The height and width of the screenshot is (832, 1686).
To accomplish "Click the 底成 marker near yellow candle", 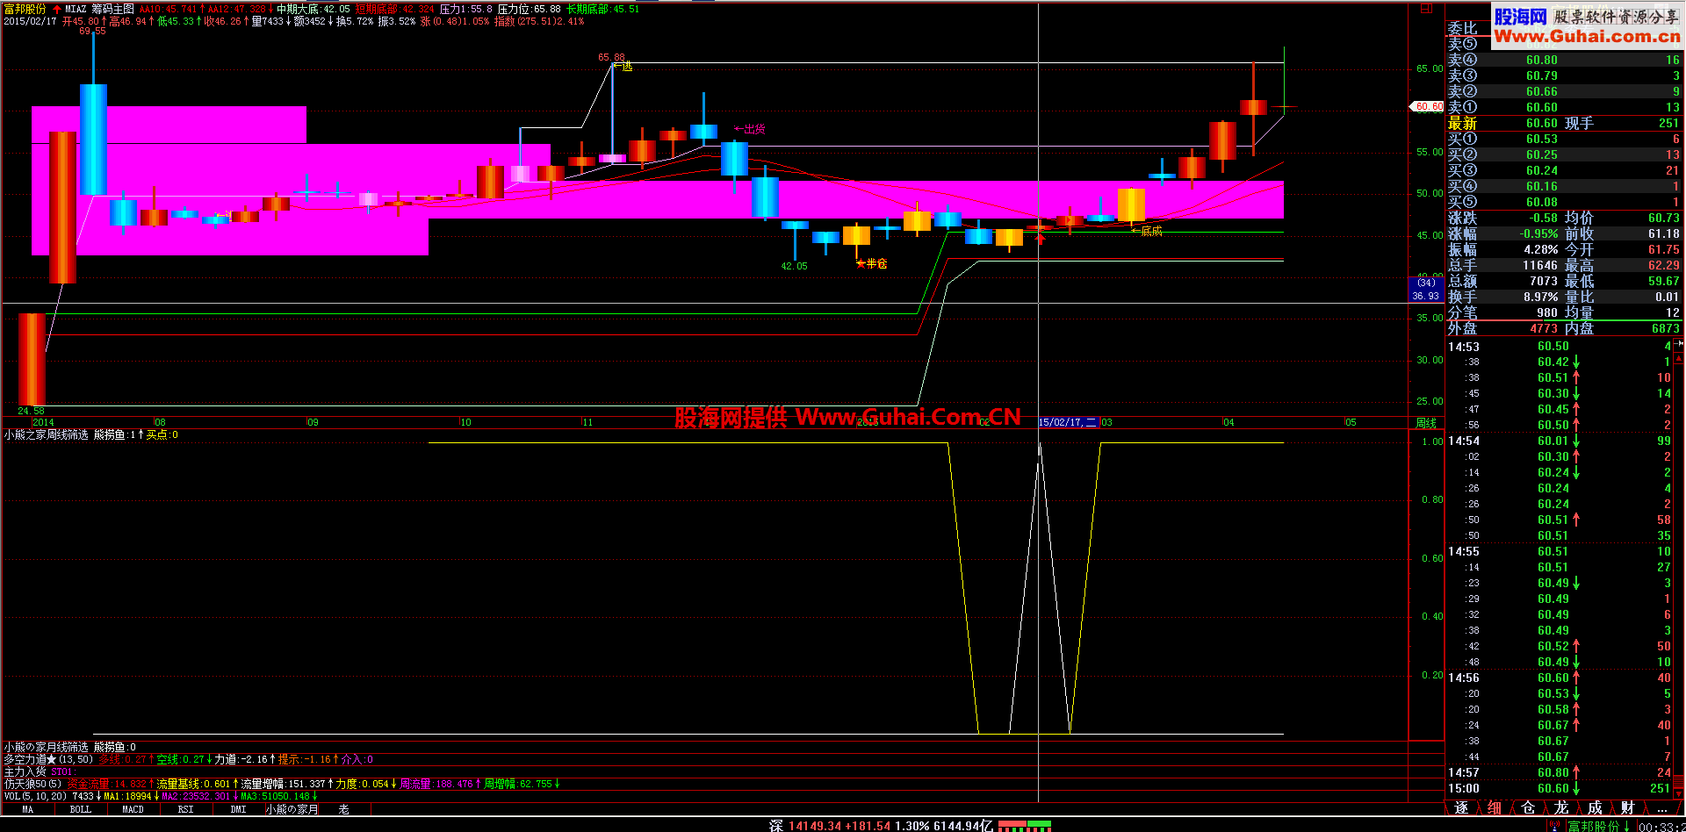I will (x=1147, y=231).
